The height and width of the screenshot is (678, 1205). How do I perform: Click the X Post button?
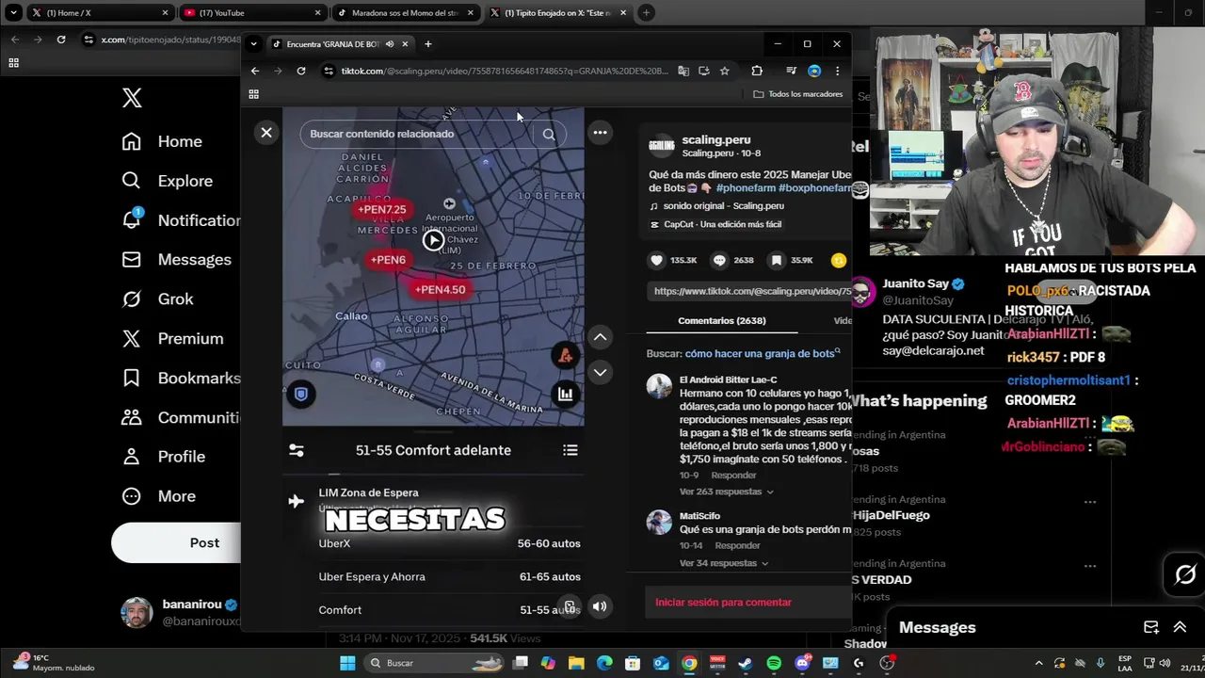[176, 543]
